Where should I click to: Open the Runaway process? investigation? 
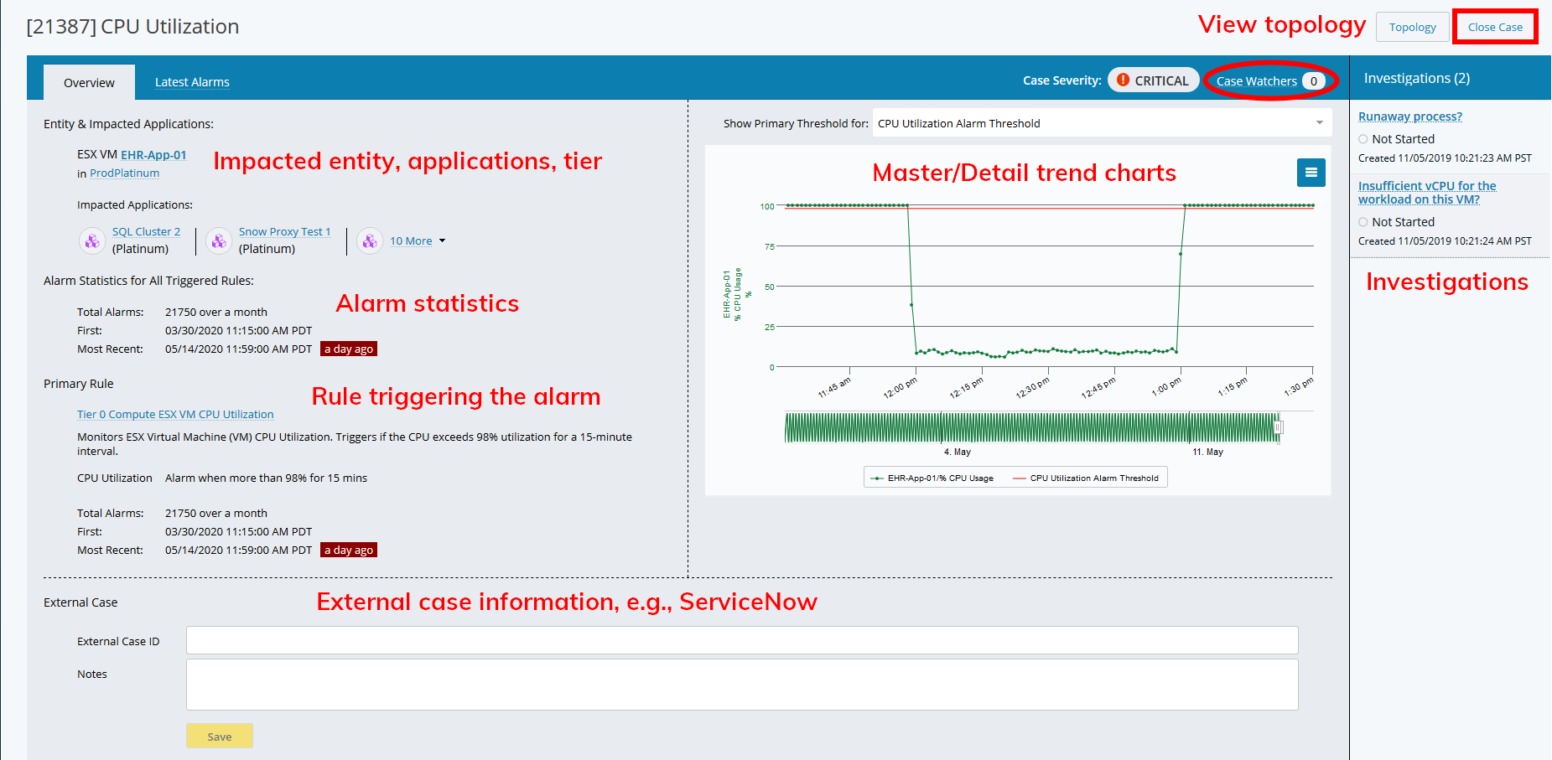[x=1410, y=116]
